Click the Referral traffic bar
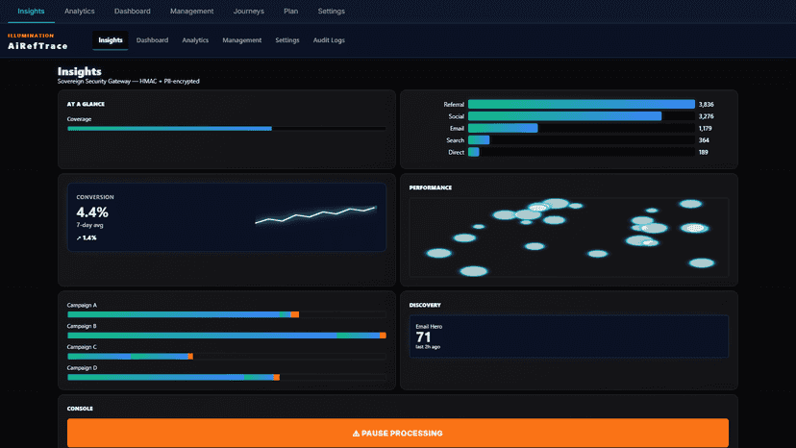The height and width of the screenshot is (448, 796). (x=582, y=104)
